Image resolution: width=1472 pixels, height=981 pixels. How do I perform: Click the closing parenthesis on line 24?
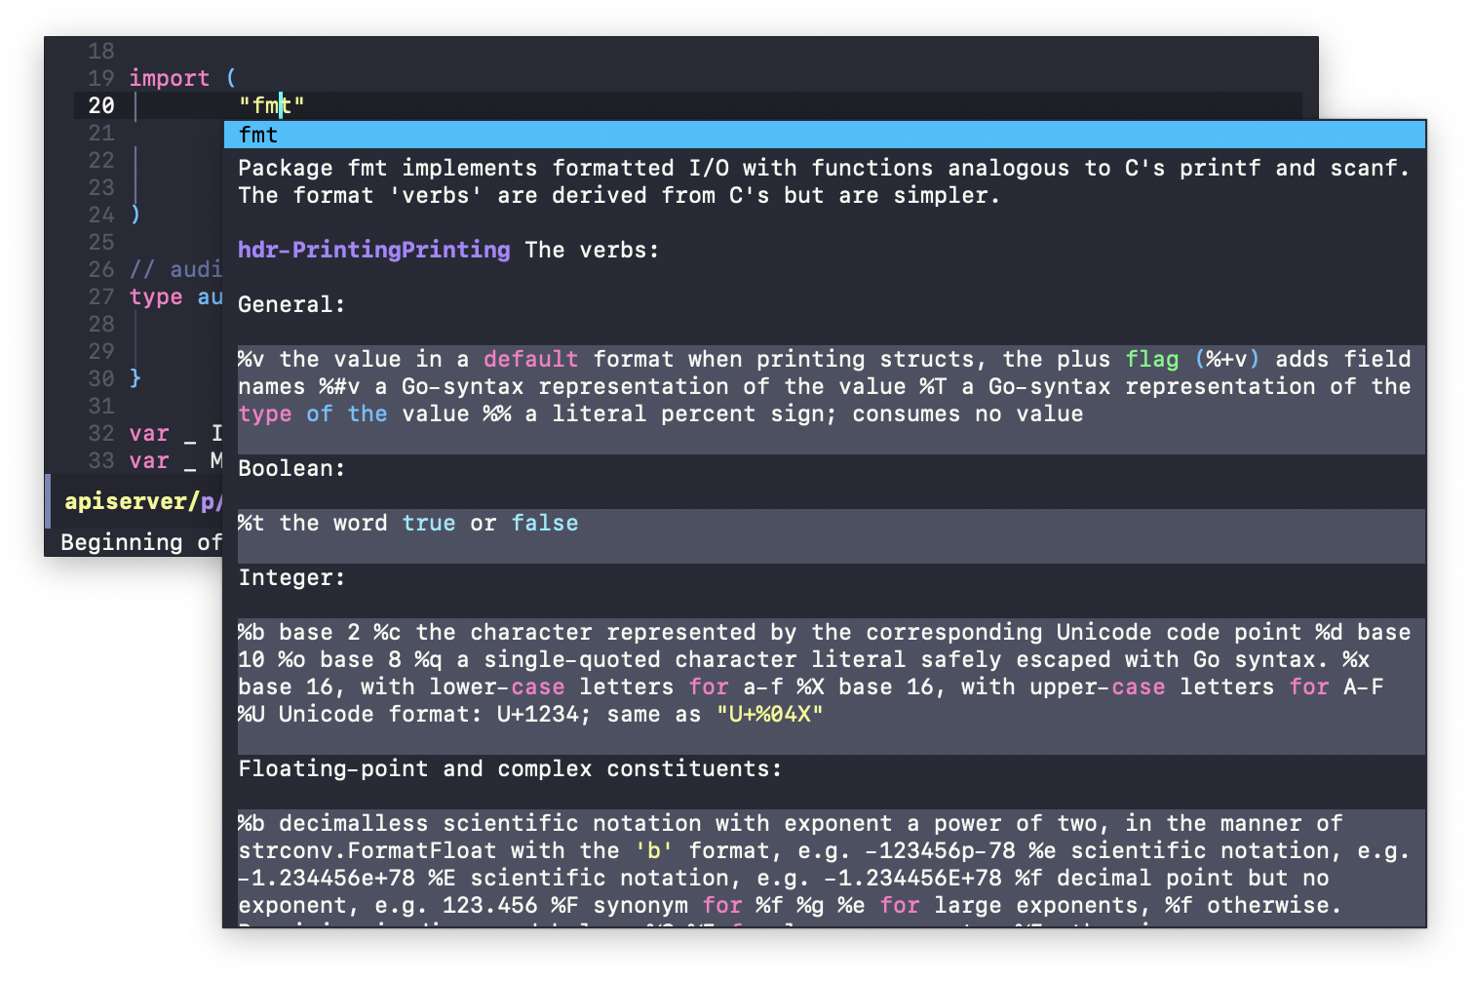pos(136,215)
